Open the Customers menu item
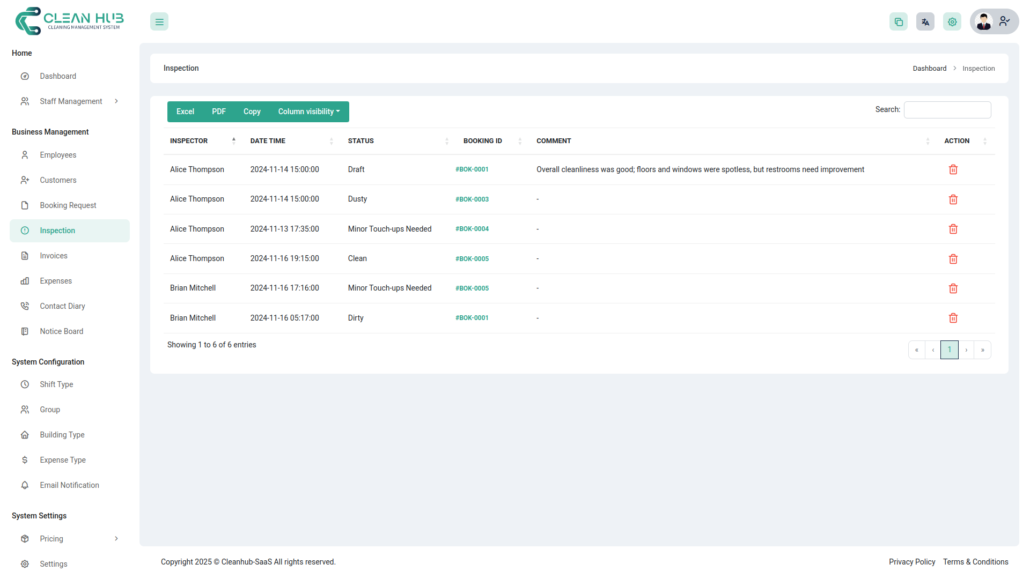The height and width of the screenshot is (579, 1030). [x=58, y=180]
